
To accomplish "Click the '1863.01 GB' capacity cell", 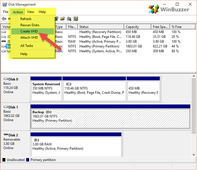I will pos(134,46).
